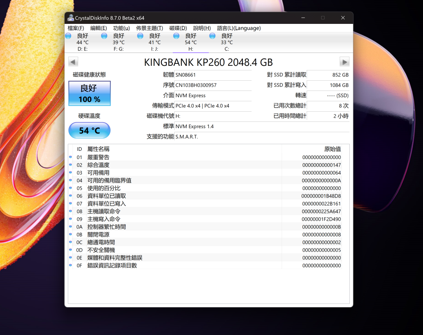Click the serial number field CN103BH0300957
The image size is (423, 335).
[x=213, y=85]
